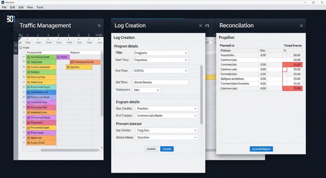Open the Title dropdown in Log Creation
Screen dimensions: 326x178
[x=160, y=53]
